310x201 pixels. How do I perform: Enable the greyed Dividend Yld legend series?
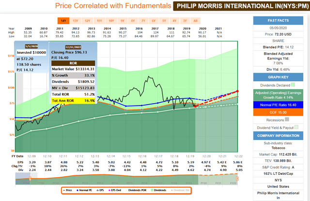pos(180,190)
